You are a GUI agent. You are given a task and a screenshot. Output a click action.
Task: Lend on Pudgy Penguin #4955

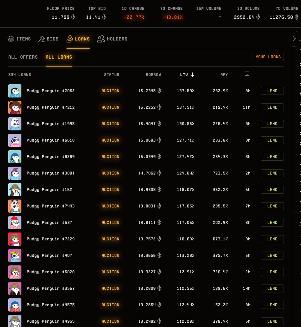[x=272, y=322]
